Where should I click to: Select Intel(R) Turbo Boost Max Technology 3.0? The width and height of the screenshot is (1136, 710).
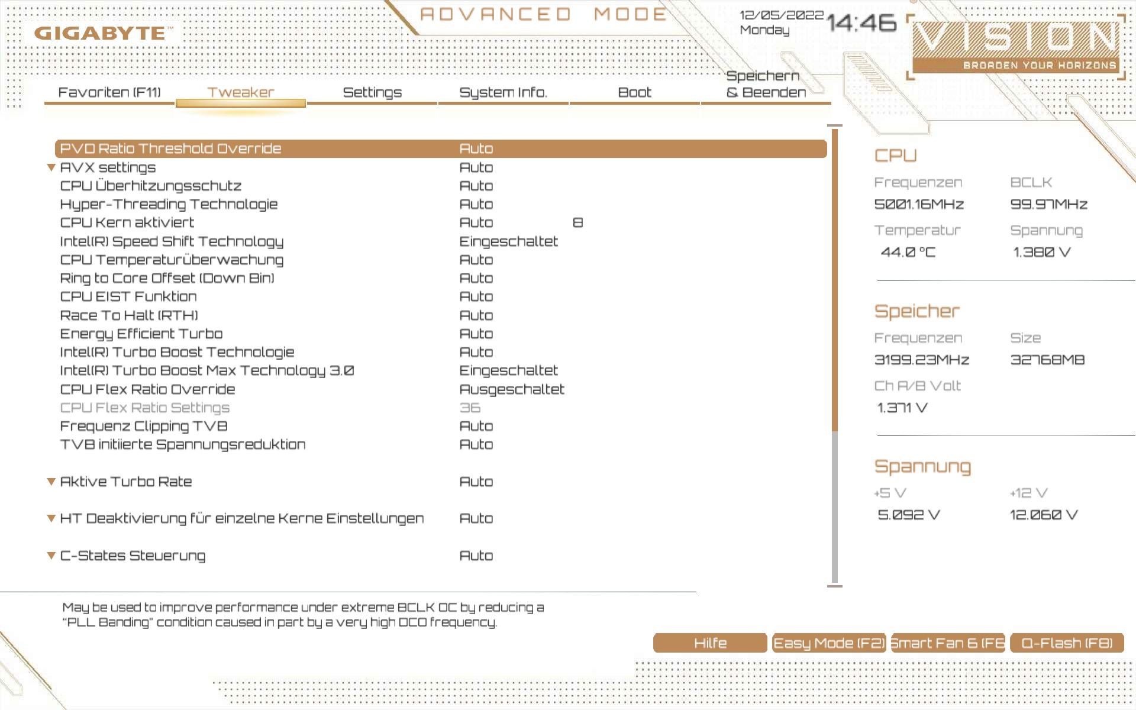pyautogui.click(x=207, y=370)
